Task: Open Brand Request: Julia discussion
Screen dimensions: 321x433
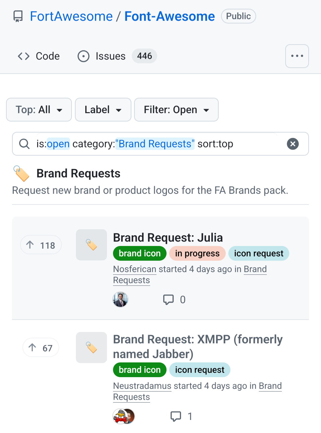Action: click(168, 238)
